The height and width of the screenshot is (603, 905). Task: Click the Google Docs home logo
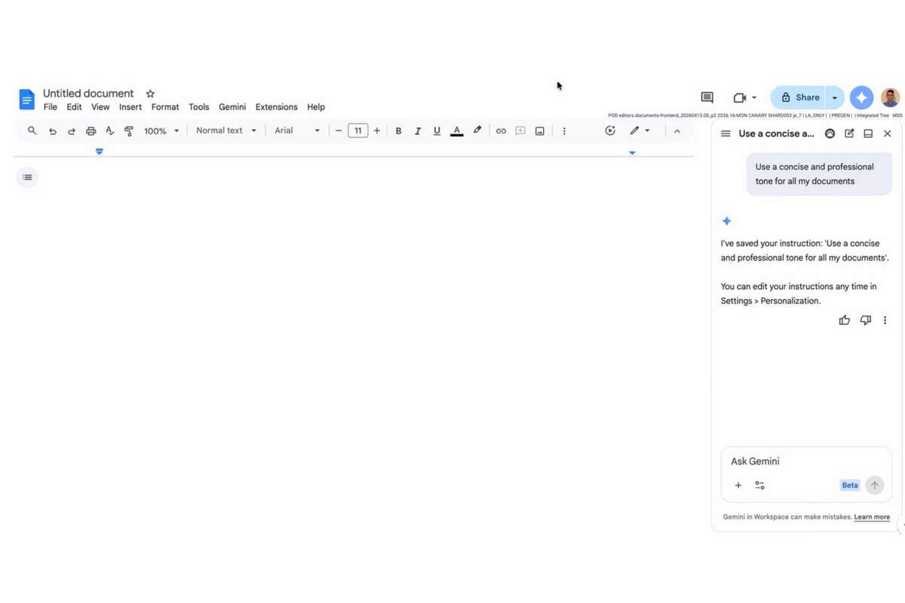(26, 99)
